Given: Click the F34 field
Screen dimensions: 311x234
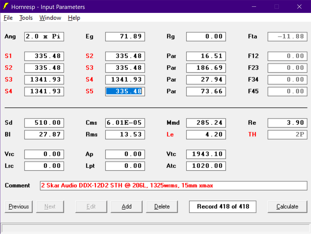Looking at the screenshot, I should click(287, 80).
